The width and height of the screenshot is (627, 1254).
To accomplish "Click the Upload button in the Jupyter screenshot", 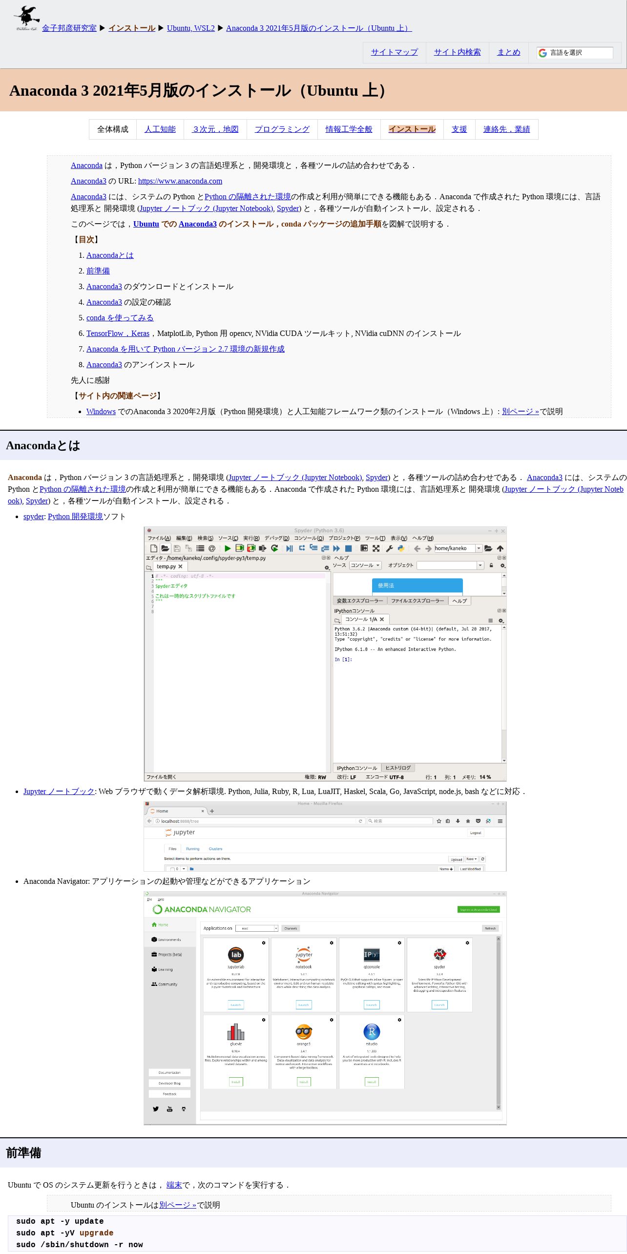I will pyautogui.click(x=456, y=859).
